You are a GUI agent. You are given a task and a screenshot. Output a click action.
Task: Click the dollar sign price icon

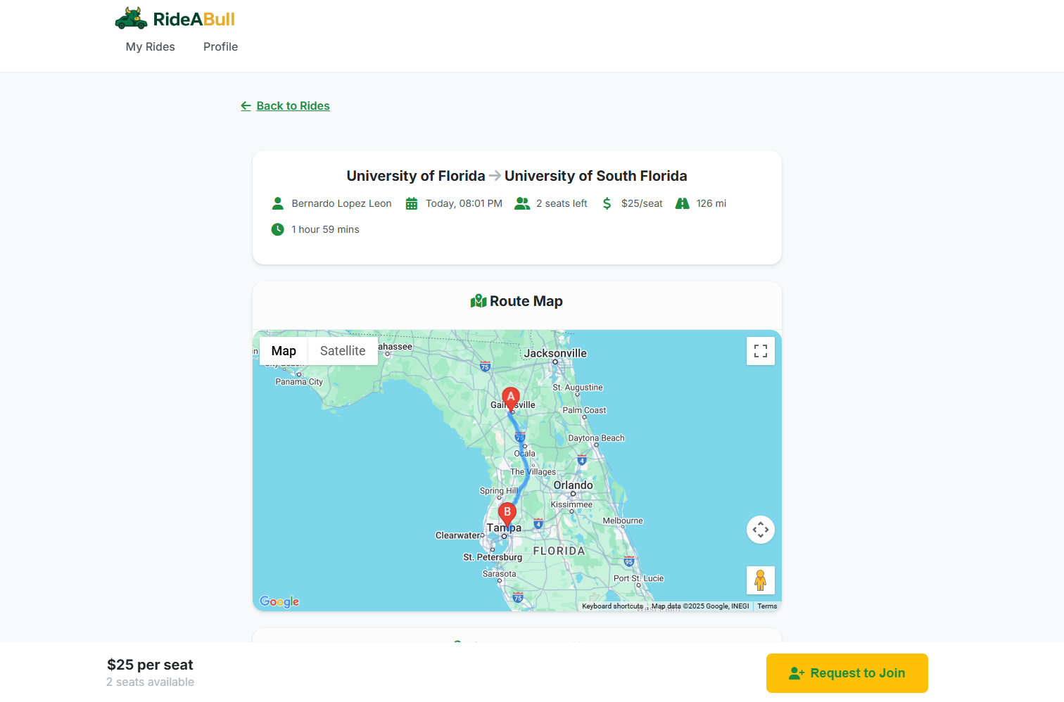607,203
